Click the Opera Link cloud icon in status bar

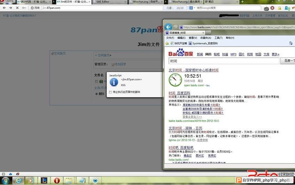(x=10, y=174)
